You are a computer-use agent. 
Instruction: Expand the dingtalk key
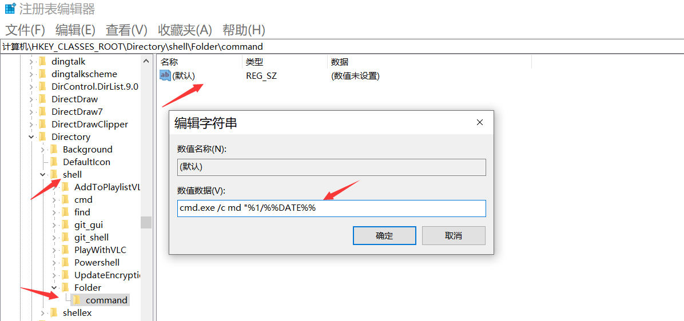pos(31,62)
